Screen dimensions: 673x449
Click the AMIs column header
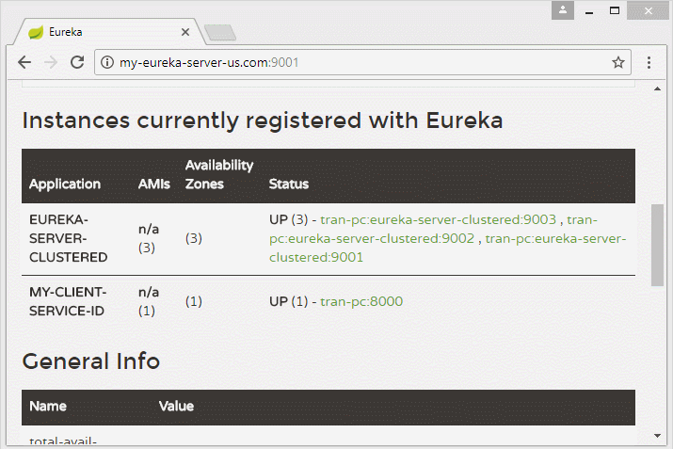pyautogui.click(x=154, y=184)
